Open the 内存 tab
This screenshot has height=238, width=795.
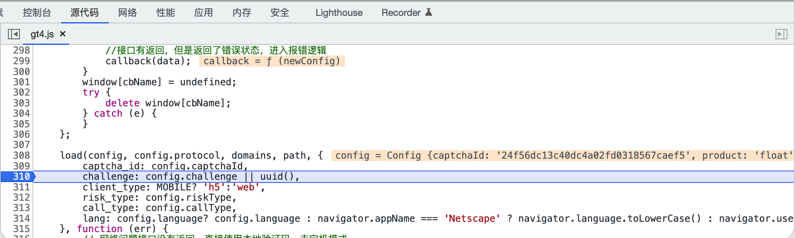242,13
